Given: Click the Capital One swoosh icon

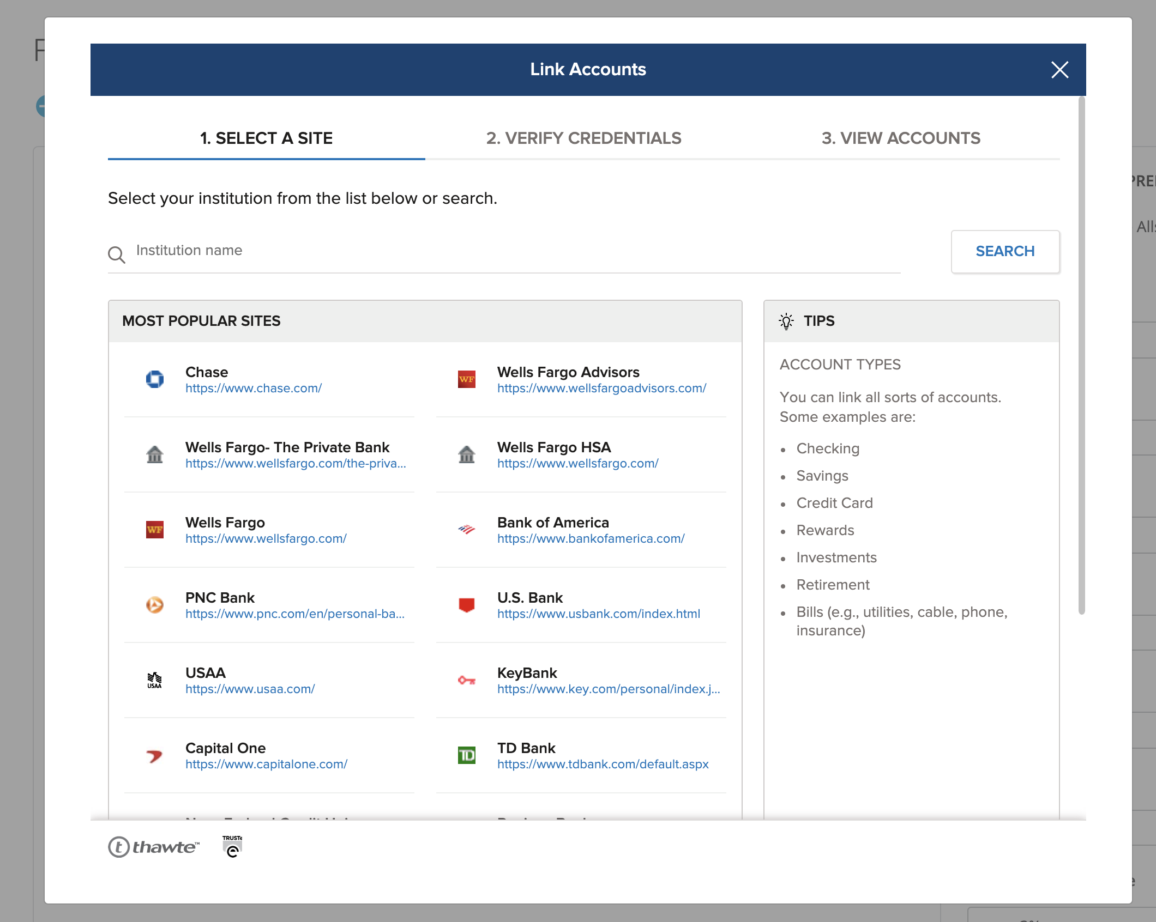Looking at the screenshot, I should click(155, 755).
